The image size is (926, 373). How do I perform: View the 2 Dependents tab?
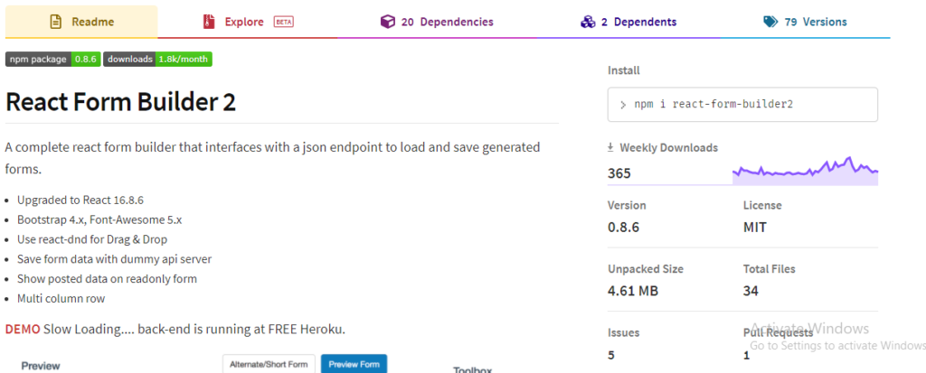(628, 22)
